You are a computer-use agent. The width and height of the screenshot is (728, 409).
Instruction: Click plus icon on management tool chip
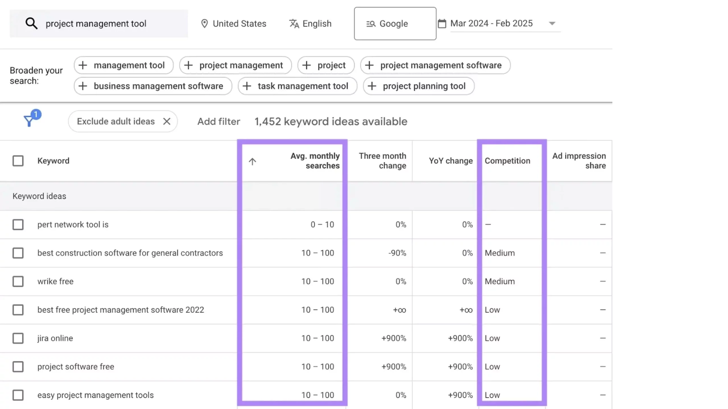tap(83, 65)
